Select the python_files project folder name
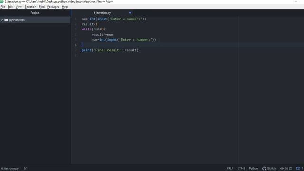 [x=17, y=20]
